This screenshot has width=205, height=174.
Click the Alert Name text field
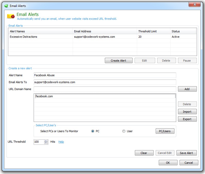(x=105, y=75)
